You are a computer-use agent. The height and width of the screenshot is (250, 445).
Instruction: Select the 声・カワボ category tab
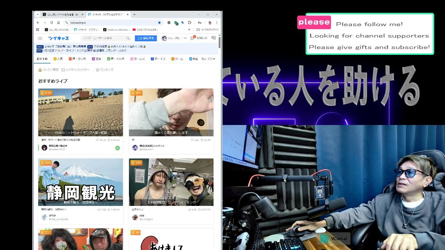pos(77,59)
